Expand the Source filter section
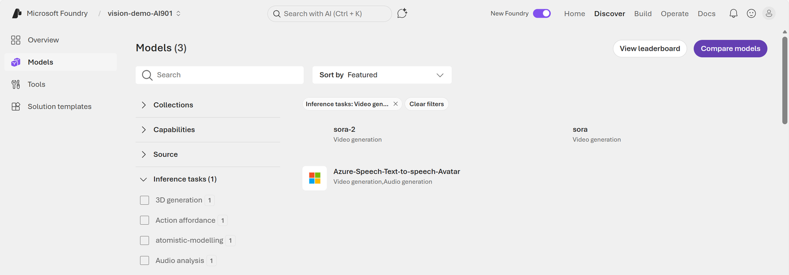This screenshot has height=275, width=789. [x=208, y=154]
